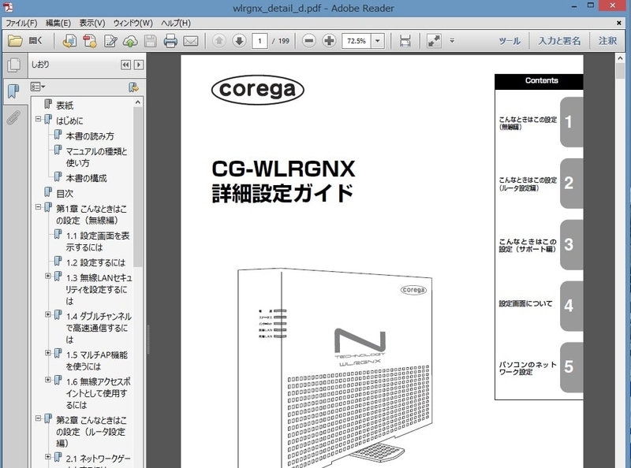The width and height of the screenshot is (631, 468).
Task: Click the Open file folder icon
Action: (x=15, y=41)
